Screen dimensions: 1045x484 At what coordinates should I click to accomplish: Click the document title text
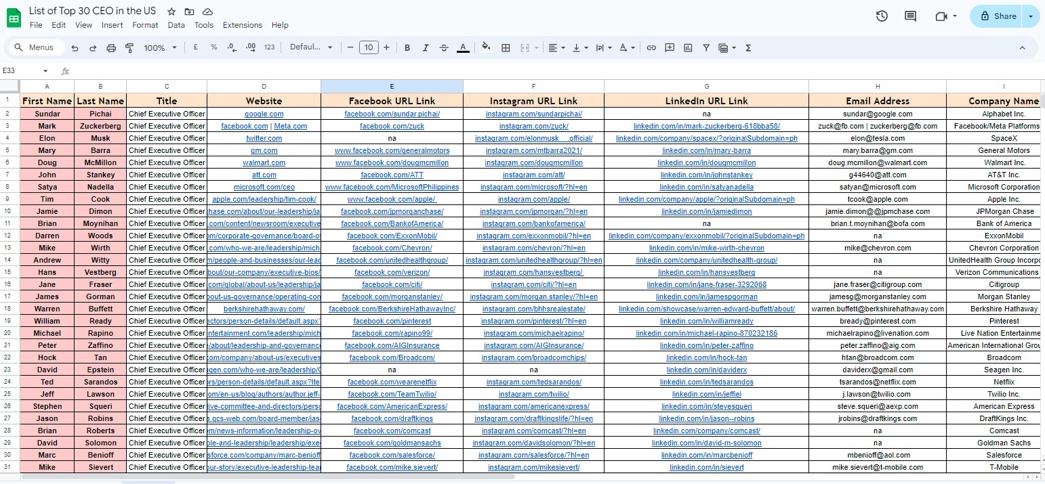92,12
